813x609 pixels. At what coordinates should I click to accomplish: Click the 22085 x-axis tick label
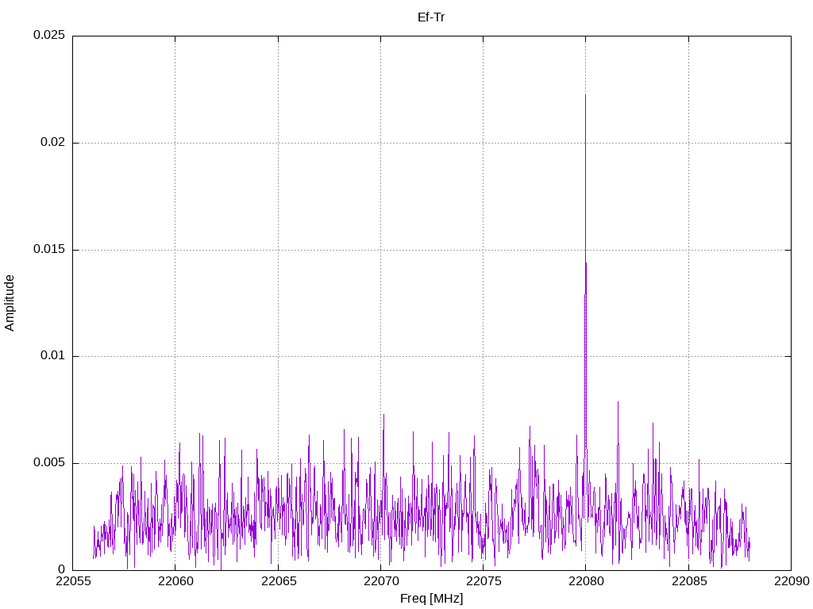tap(688, 582)
